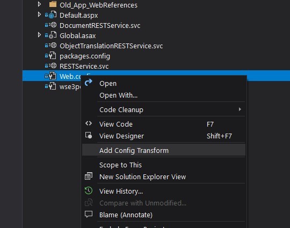
Task: Select Code Cleanup menu entry
Action: [x=164, y=110]
